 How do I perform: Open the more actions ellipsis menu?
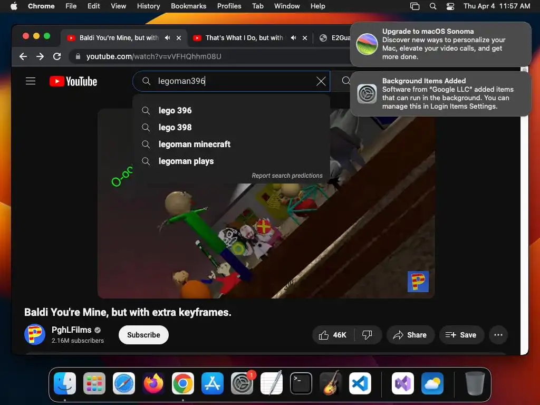coord(498,335)
